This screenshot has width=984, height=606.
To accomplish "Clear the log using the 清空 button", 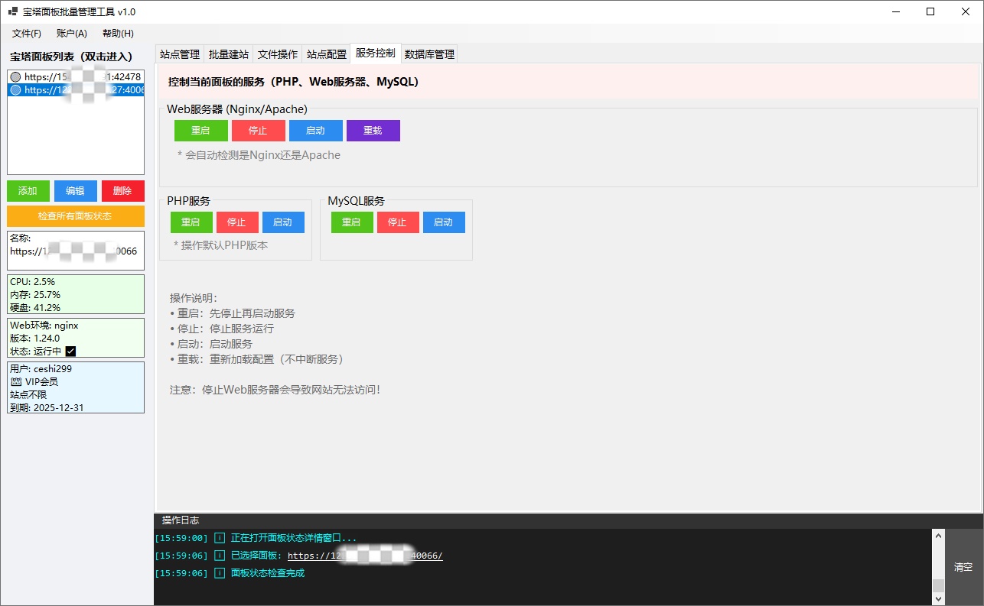I will 963,567.
